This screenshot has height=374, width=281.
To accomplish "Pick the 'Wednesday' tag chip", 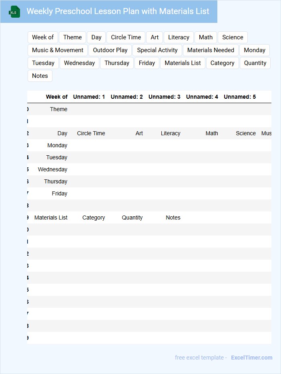I will 80,63.
